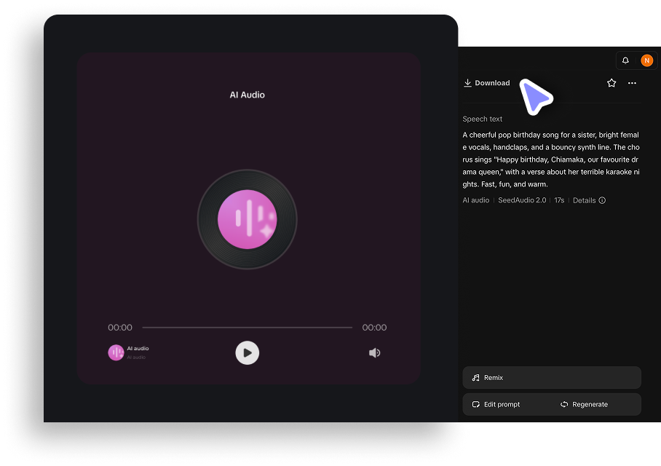
Task: Click the "Speech text" label
Action: coord(482,119)
